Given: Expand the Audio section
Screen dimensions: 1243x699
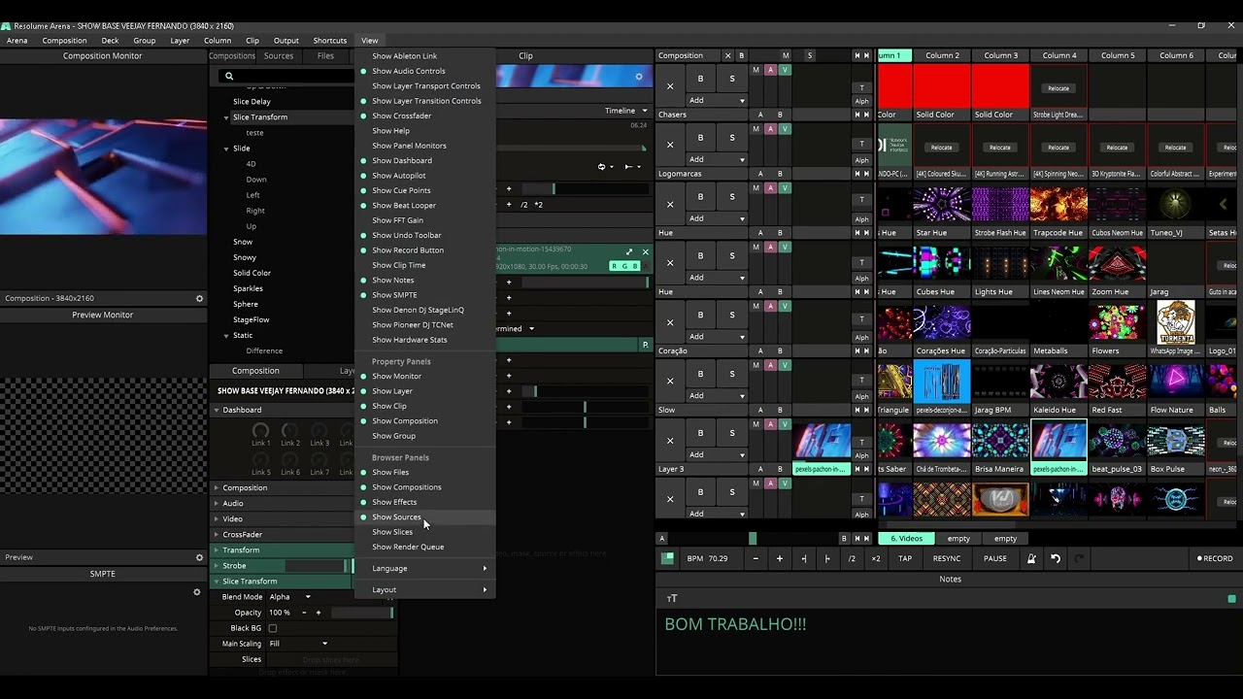Looking at the screenshot, I should pyautogui.click(x=217, y=503).
